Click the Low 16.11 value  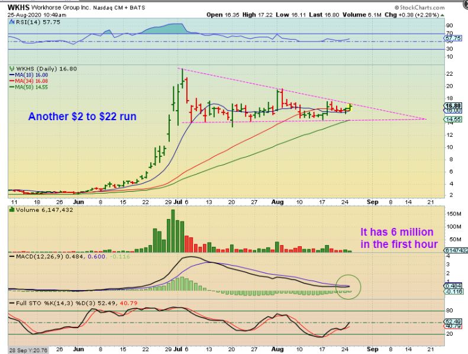coord(291,15)
